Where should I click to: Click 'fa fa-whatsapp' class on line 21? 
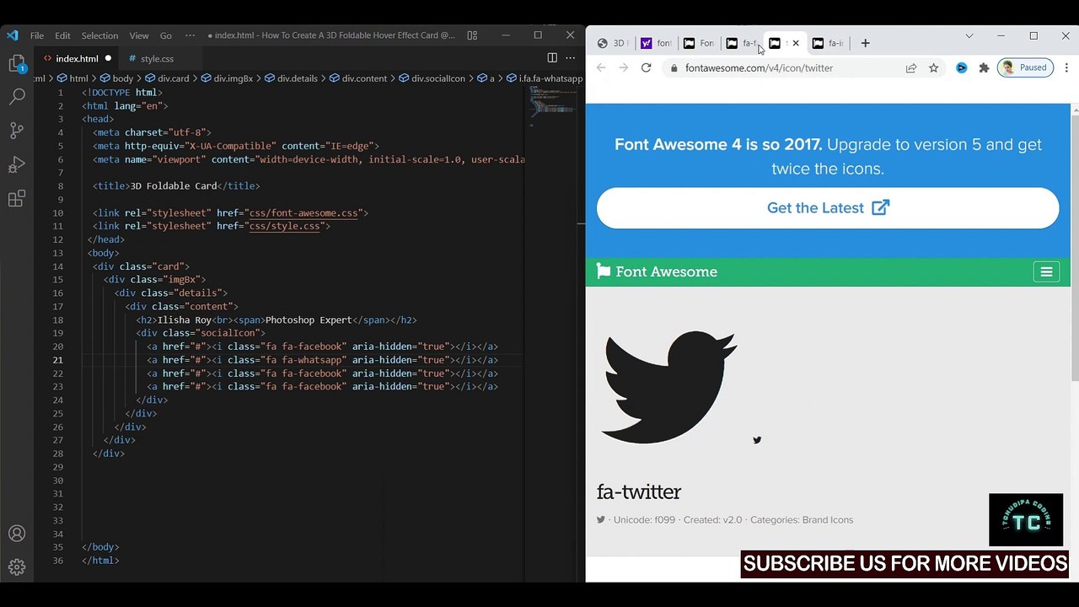pyautogui.click(x=306, y=360)
